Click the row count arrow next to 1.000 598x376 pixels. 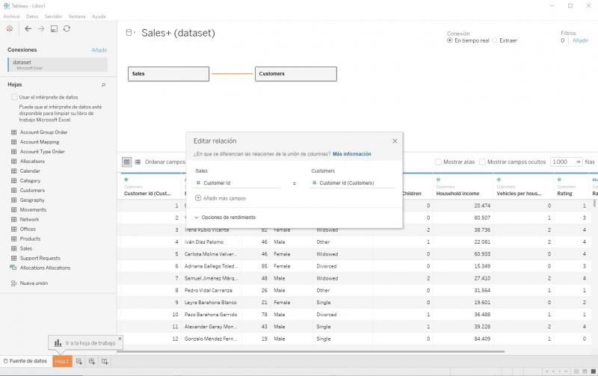(579, 162)
